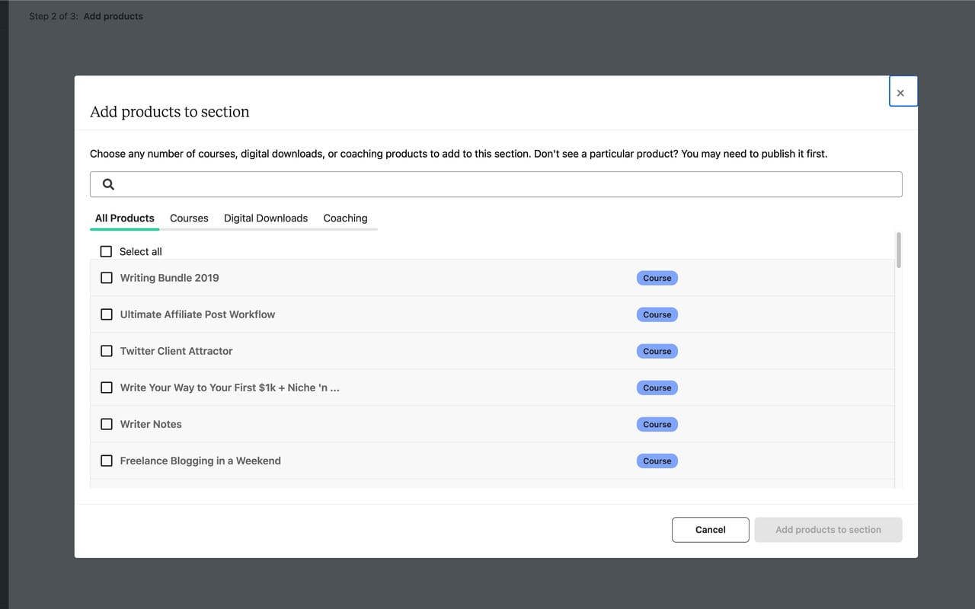Click the Course badge beside Writer Notes
Image resolution: width=975 pixels, height=609 pixels.
point(657,424)
